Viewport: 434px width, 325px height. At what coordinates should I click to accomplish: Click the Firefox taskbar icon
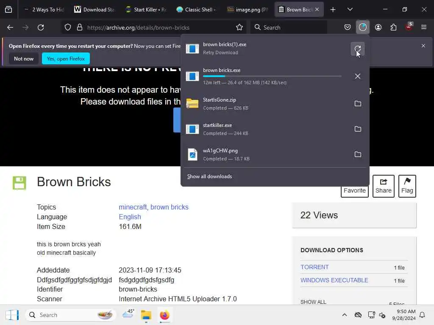pos(164,315)
